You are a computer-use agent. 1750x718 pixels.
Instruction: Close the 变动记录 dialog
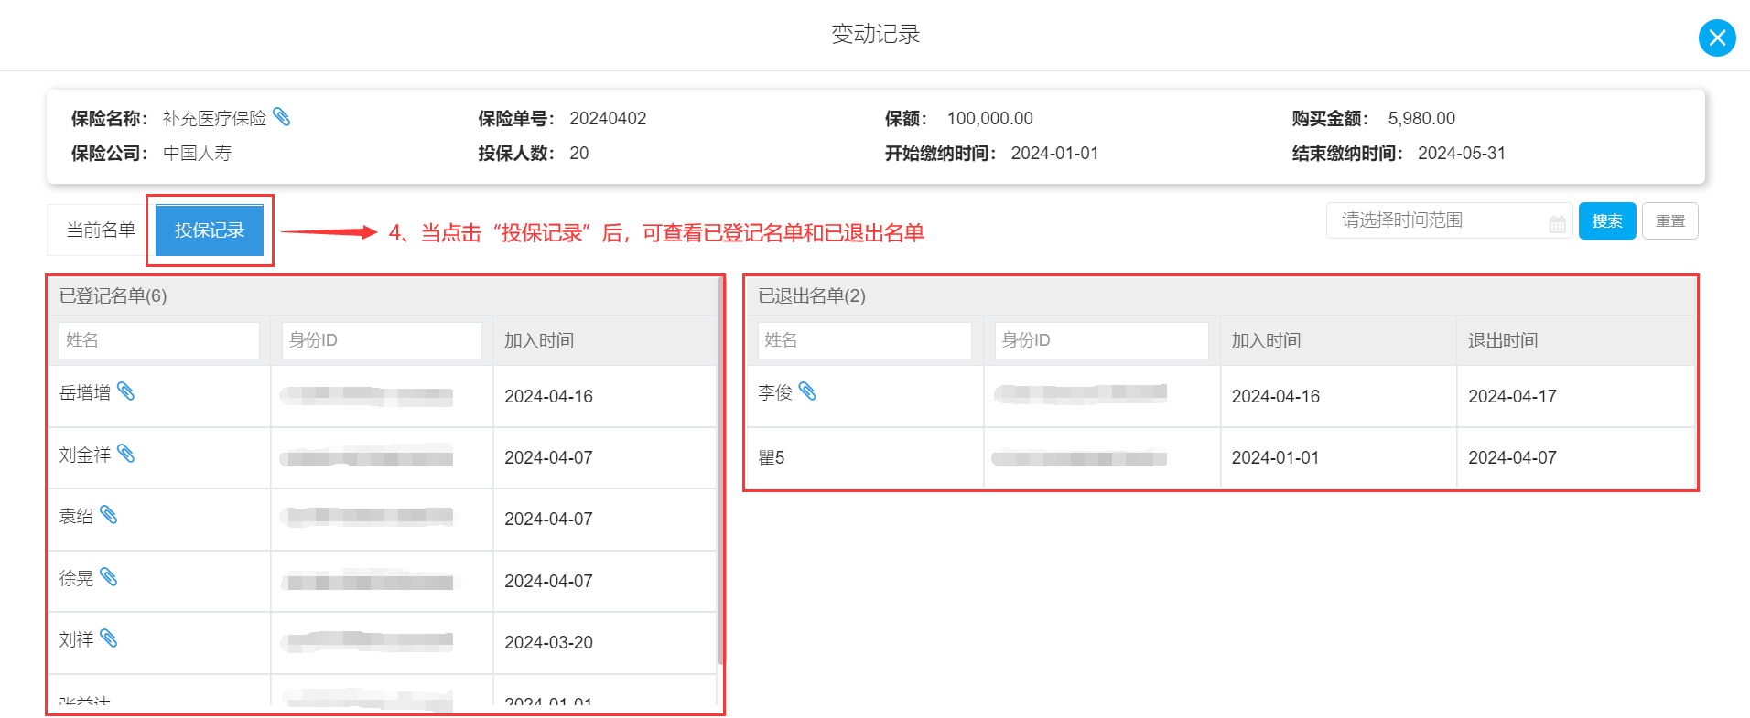[1717, 38]
